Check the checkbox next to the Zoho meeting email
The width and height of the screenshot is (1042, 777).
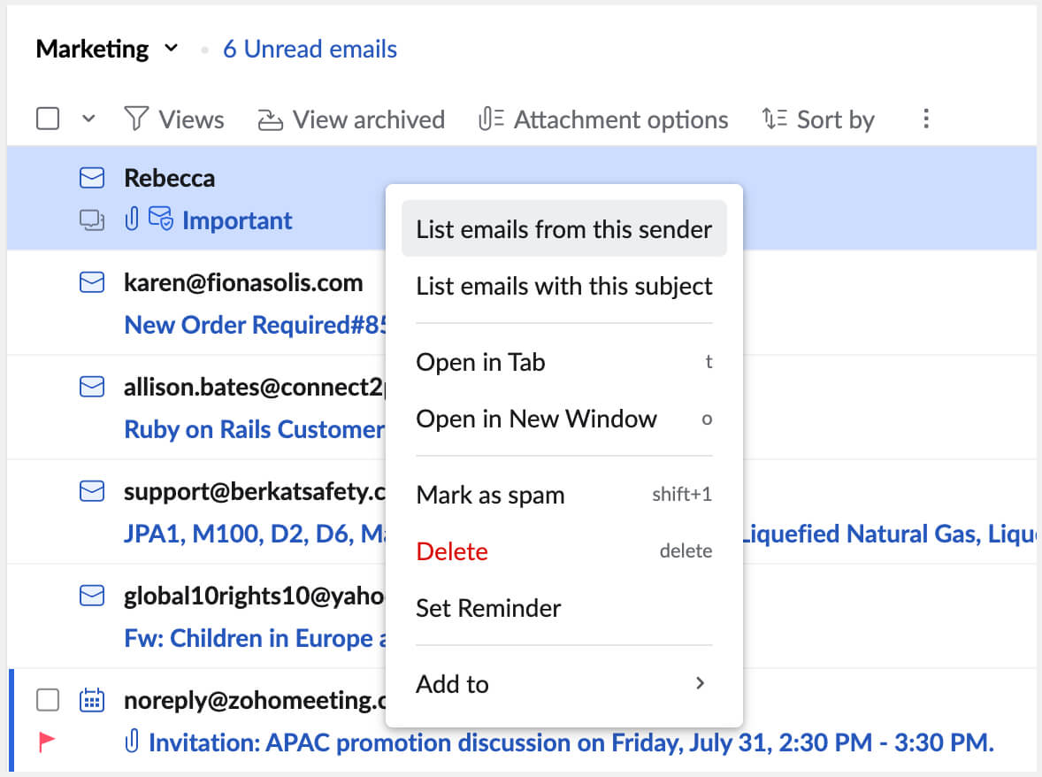pyautogui.click(x=49, y=700)
